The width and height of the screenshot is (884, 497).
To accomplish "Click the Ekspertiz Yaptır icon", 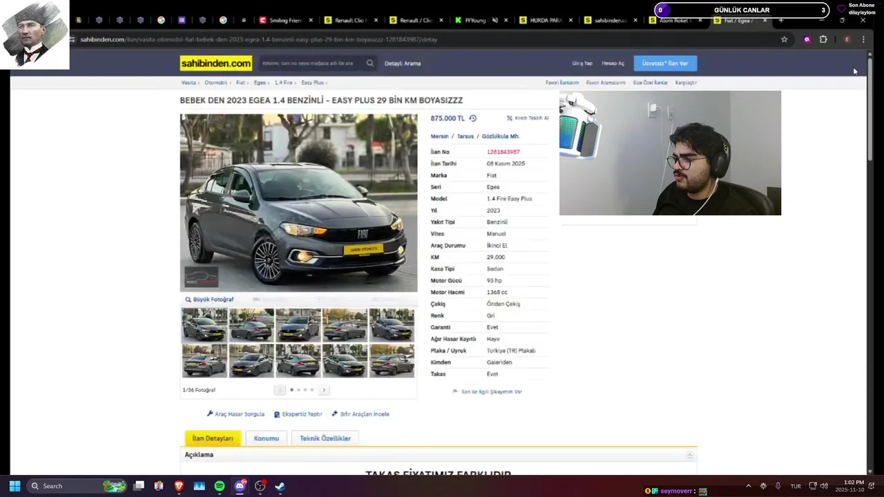I will (277, 414).
